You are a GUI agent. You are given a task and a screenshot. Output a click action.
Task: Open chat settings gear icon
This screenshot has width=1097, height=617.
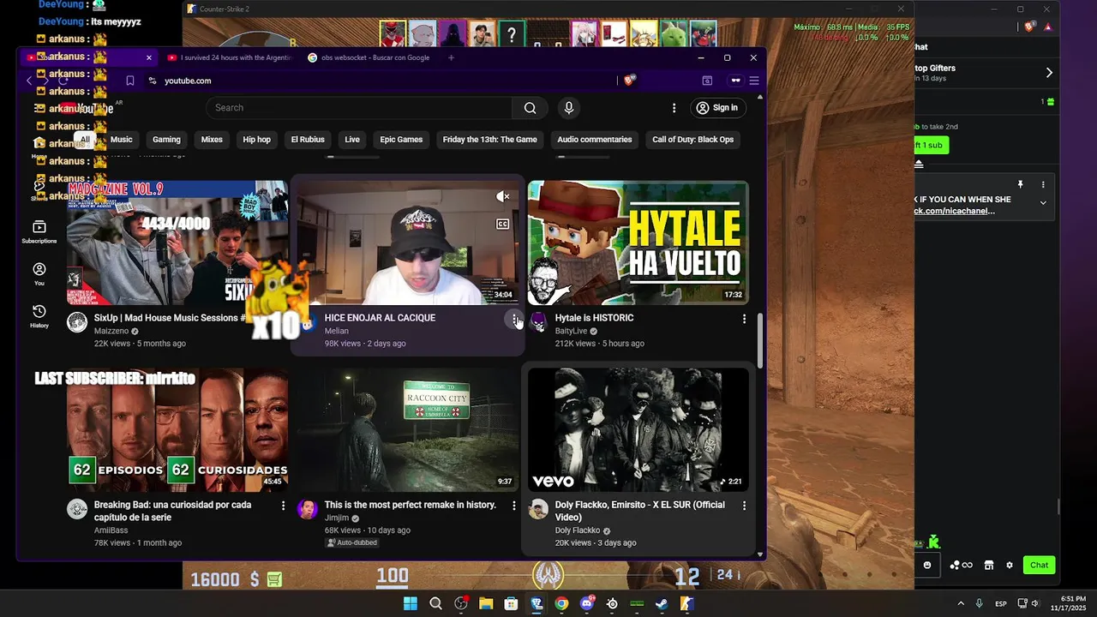(x=1010, y=565)
